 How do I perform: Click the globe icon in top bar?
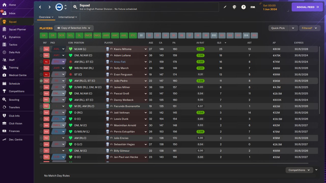tap(234, 7)
